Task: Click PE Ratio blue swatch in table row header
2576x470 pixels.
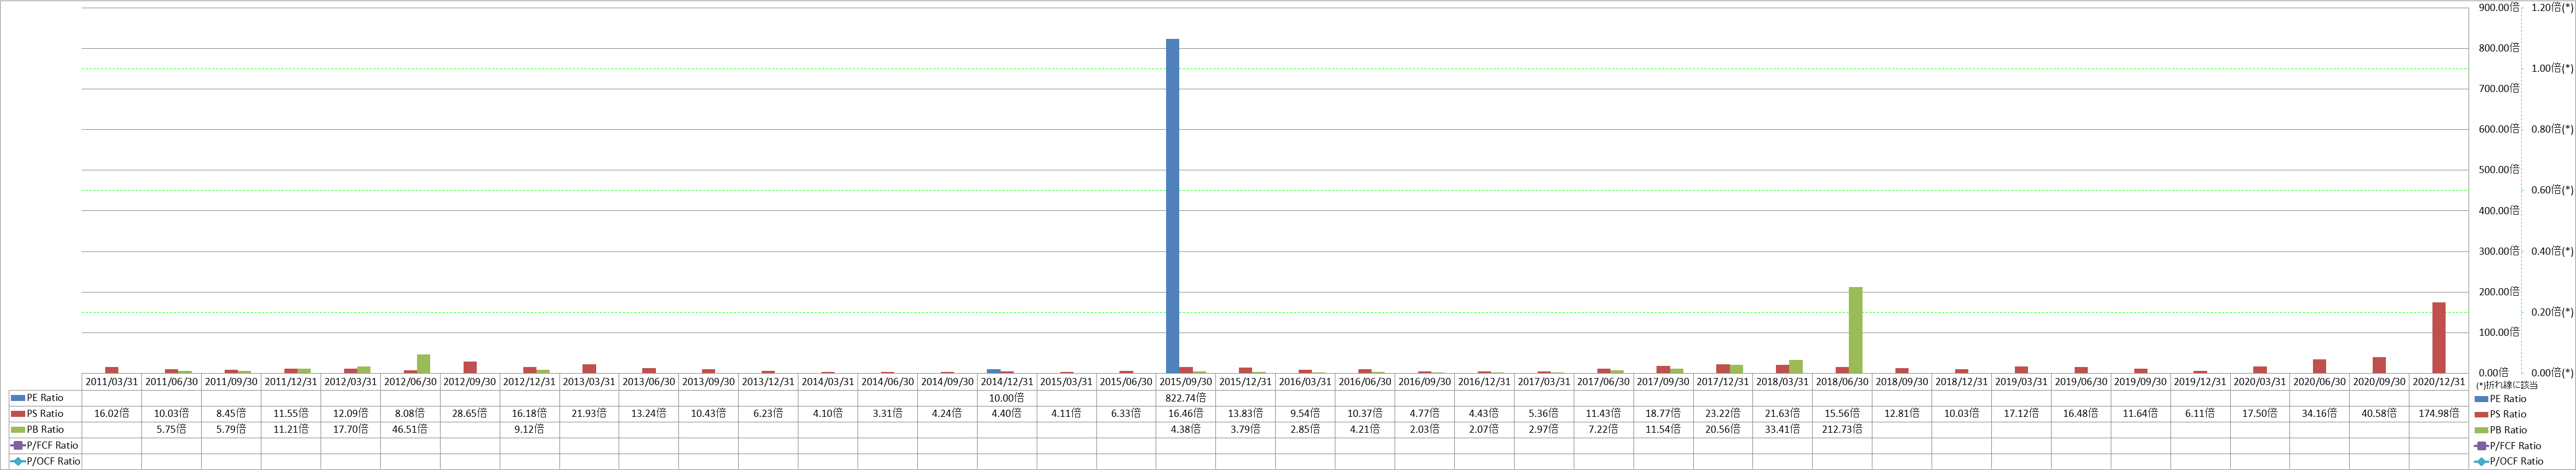Action: coord(18,398)
